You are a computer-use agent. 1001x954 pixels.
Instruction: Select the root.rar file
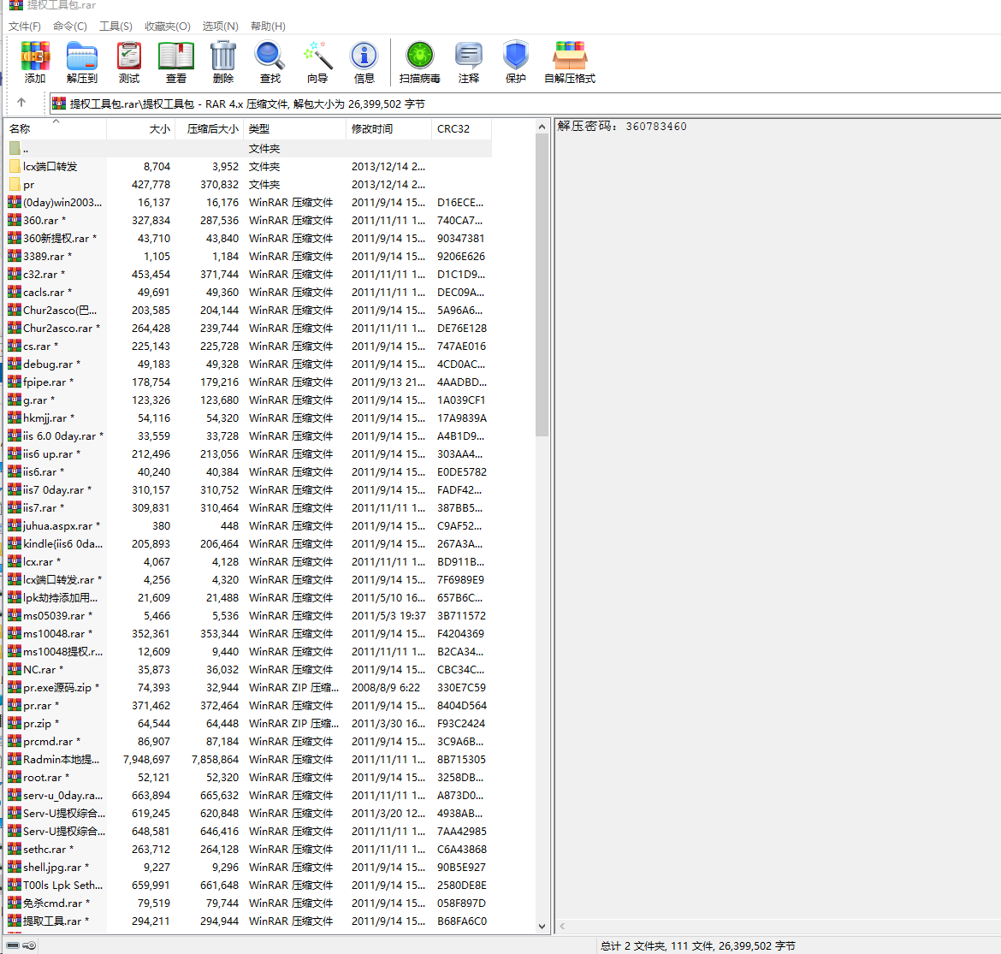[249, 777]
